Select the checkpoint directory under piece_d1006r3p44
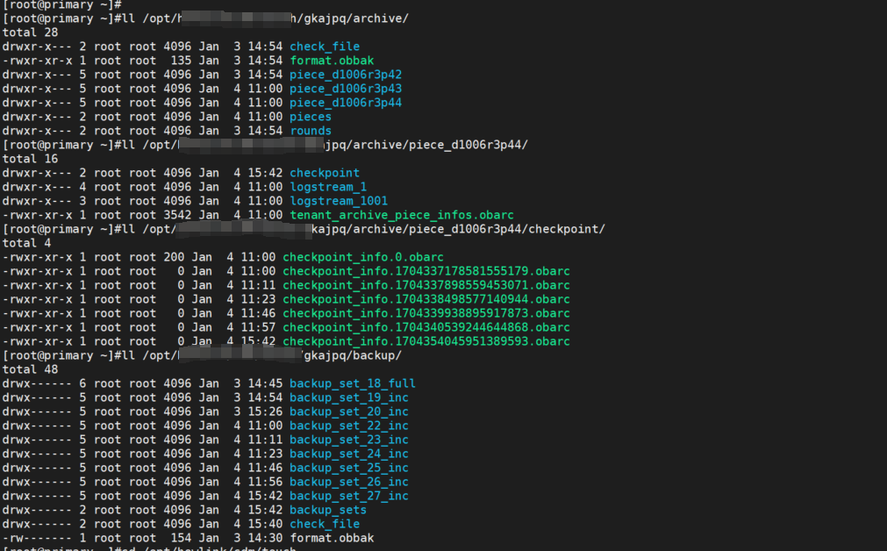 325,173
